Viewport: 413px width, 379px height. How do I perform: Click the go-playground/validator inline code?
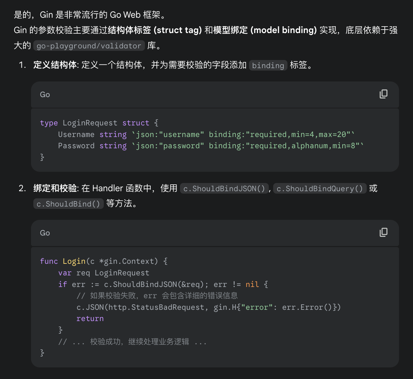click(89, 46)
